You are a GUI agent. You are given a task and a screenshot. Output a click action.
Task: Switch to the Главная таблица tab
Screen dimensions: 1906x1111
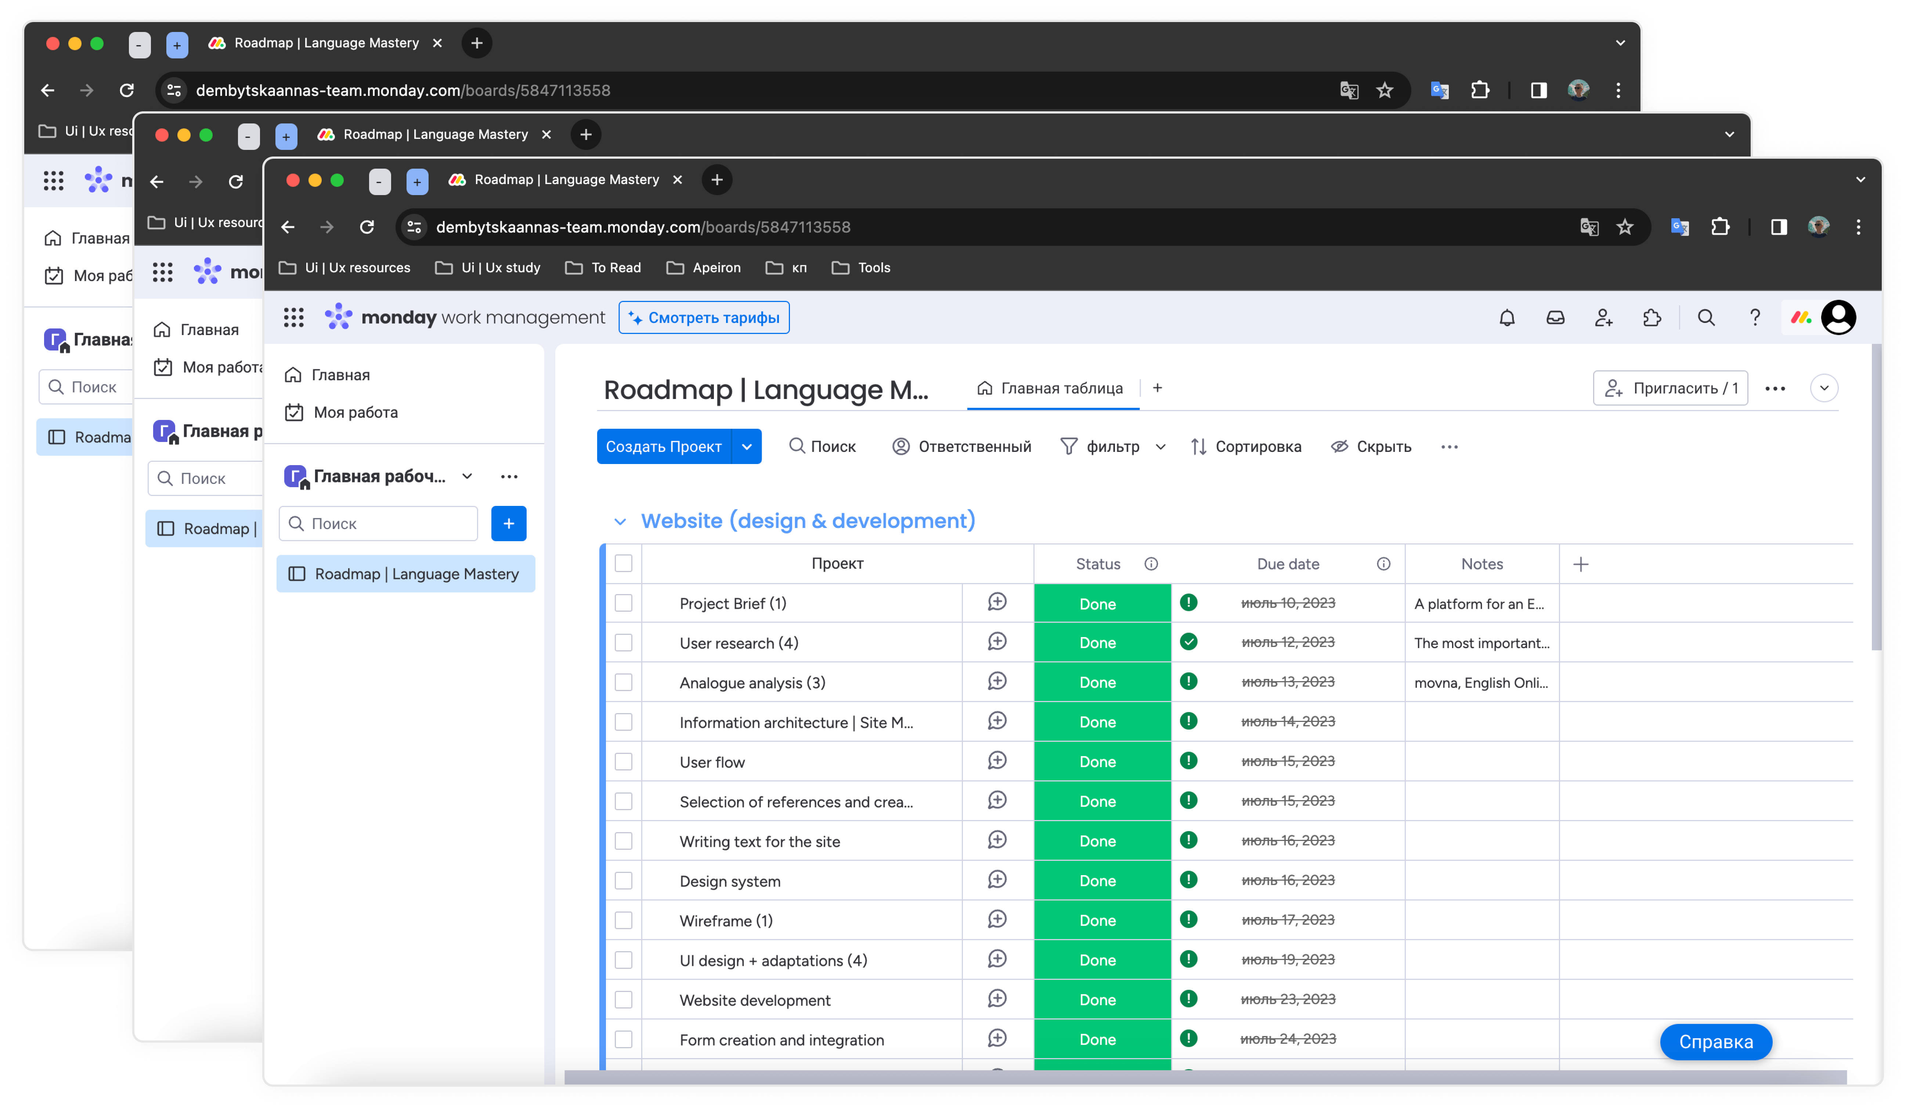[1052, 388]
